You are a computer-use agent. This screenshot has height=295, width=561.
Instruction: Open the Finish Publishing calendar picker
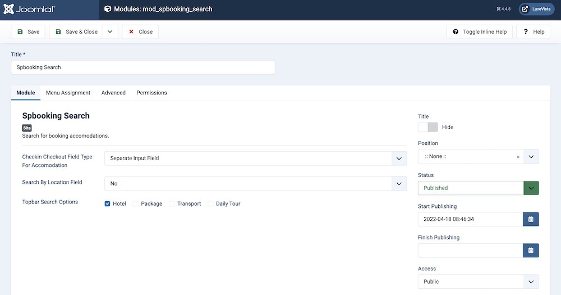click(x=531, y=251)
